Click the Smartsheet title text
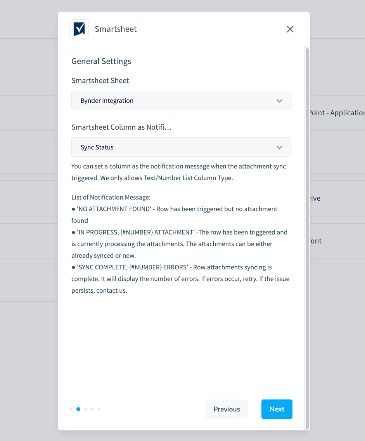Image resolution: width=365 pixels, height=441 pixels. [116, 29]
